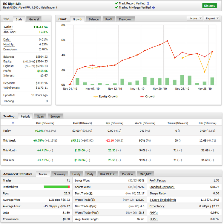
Task: Show the Daily statistics tab
Action: pyautogui.click(x=90, y=174)
